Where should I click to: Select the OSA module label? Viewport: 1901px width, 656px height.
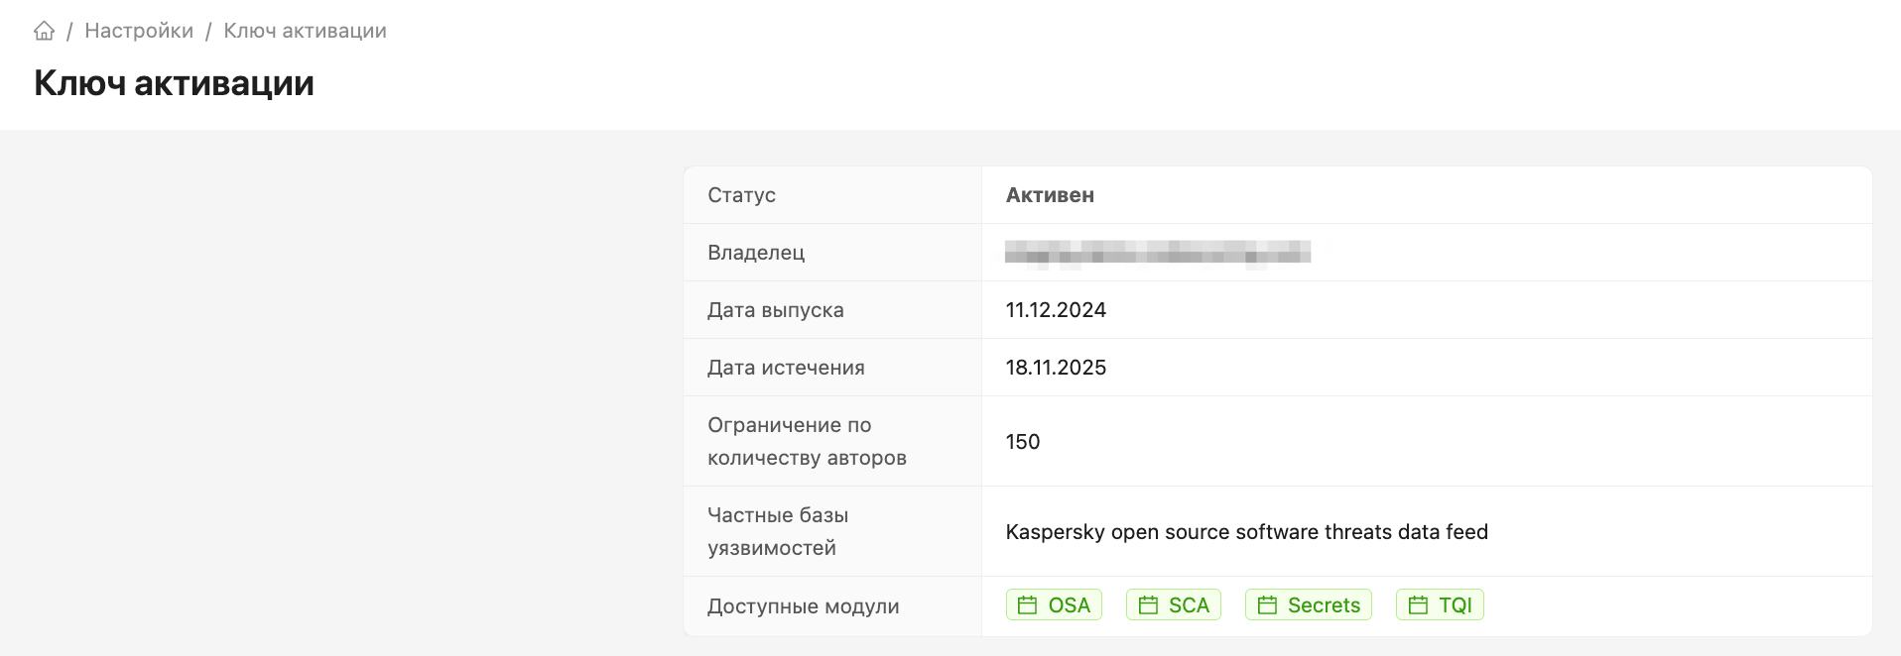1069,605
